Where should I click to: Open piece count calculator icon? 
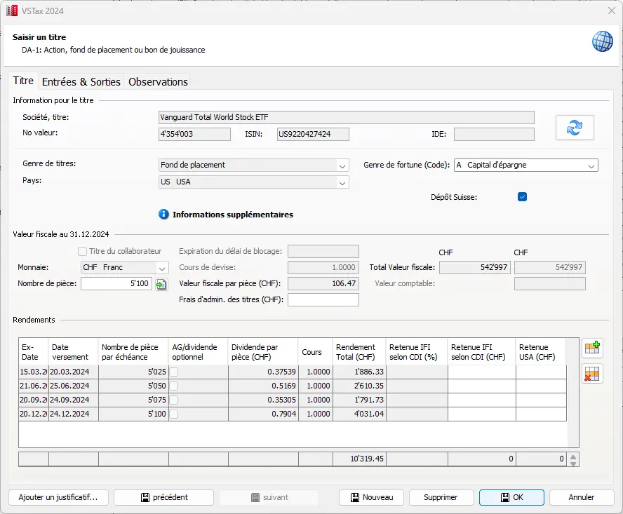pyautogui.click(x=161, y=284)
